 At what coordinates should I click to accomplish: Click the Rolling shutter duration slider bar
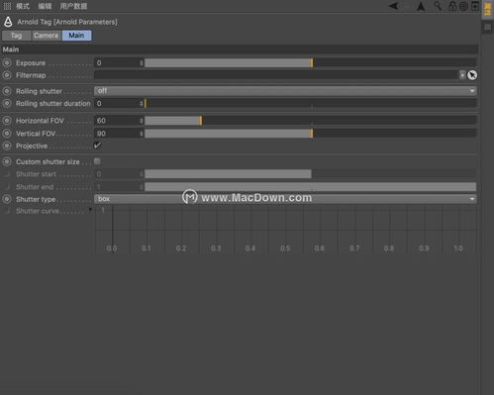[311, 103]
